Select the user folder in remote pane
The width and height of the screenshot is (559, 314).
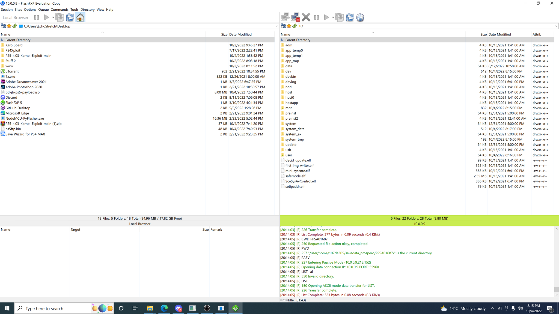289,155
